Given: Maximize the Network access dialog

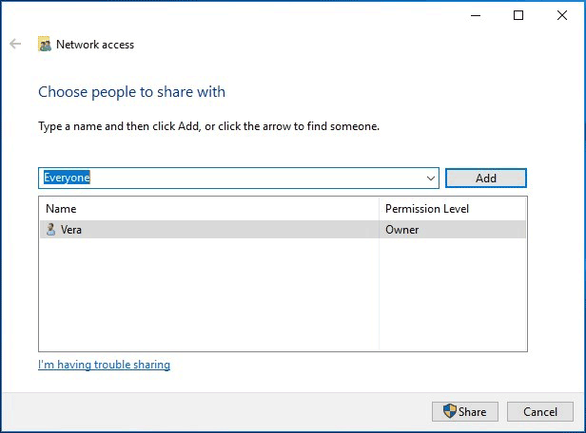Looking at the screenshot, I should 518,15.
